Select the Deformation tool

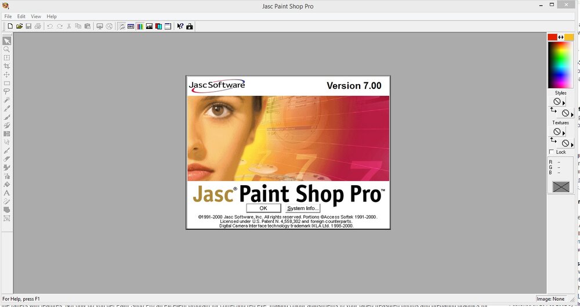(x=6, y=58)
